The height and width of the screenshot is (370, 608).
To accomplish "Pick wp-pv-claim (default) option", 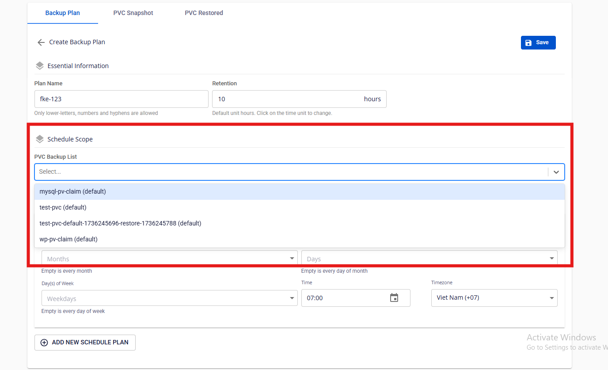I will pos(68,239).
